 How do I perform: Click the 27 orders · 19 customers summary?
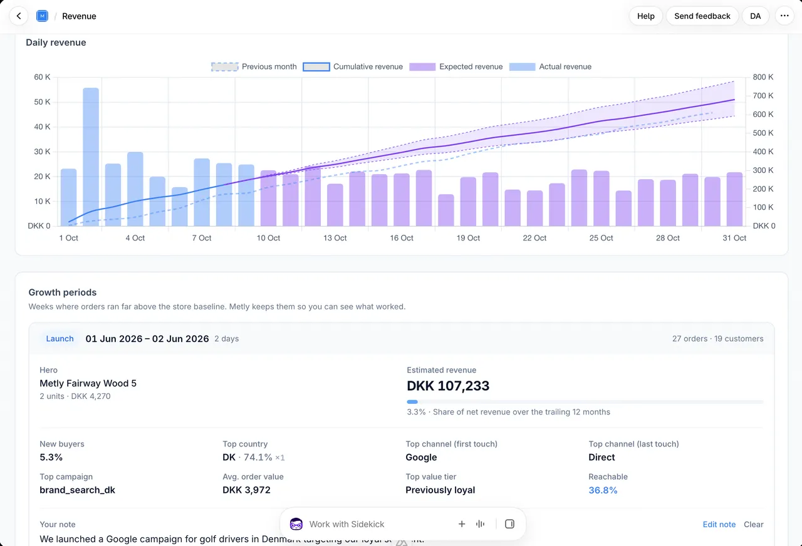click(717, 339)
